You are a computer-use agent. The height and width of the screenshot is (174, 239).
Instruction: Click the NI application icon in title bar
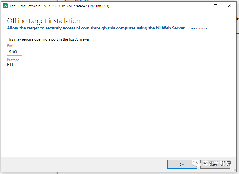click(5, 6)
